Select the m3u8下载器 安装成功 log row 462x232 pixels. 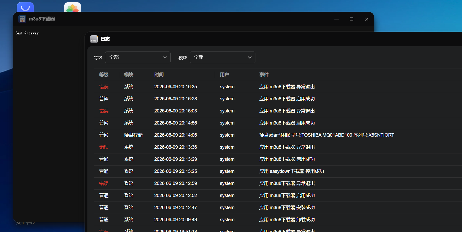(x=278, y=208)
